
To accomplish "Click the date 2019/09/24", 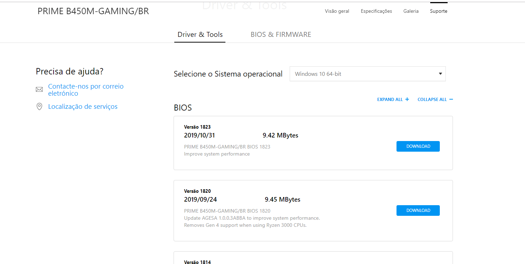I will (201, 200).
